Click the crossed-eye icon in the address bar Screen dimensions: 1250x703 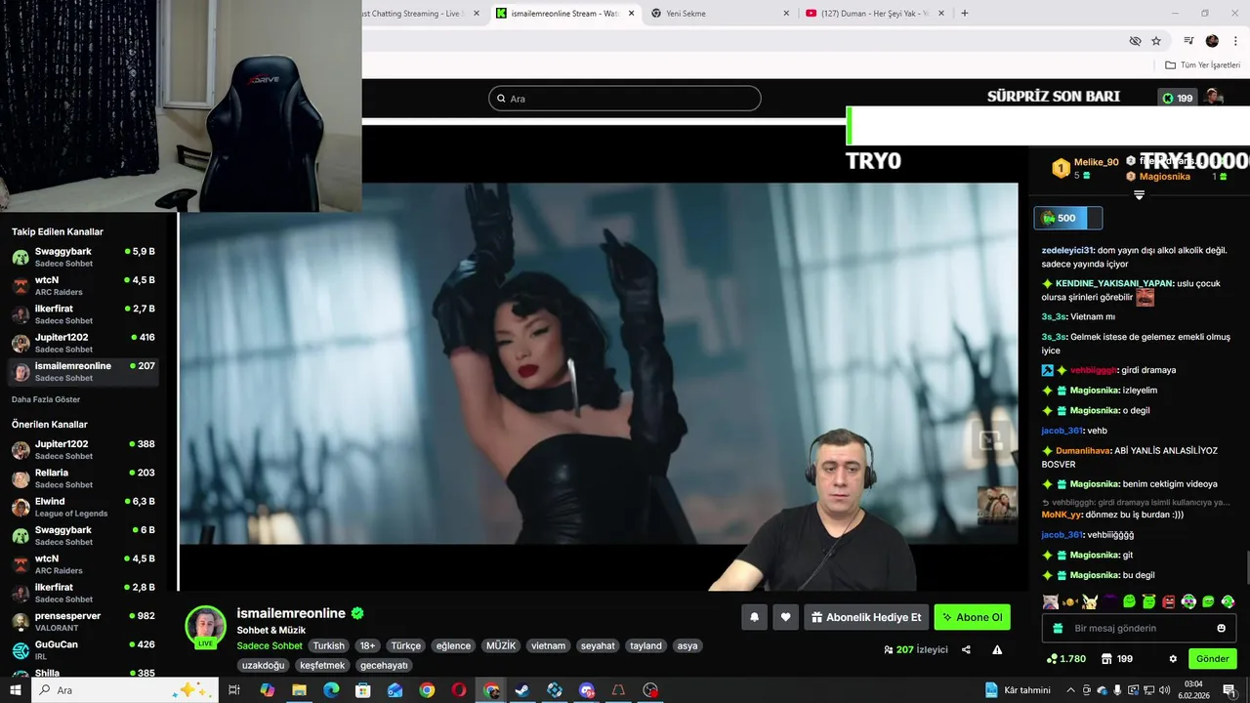click(x=1135, y=41)
